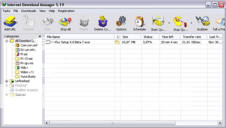Click the 20 min 4 sec cell
Screen dimensions: 226x128
click(x=169, y=42)
